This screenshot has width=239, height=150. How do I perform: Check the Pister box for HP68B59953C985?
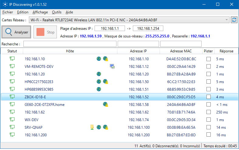coord(209,89)
